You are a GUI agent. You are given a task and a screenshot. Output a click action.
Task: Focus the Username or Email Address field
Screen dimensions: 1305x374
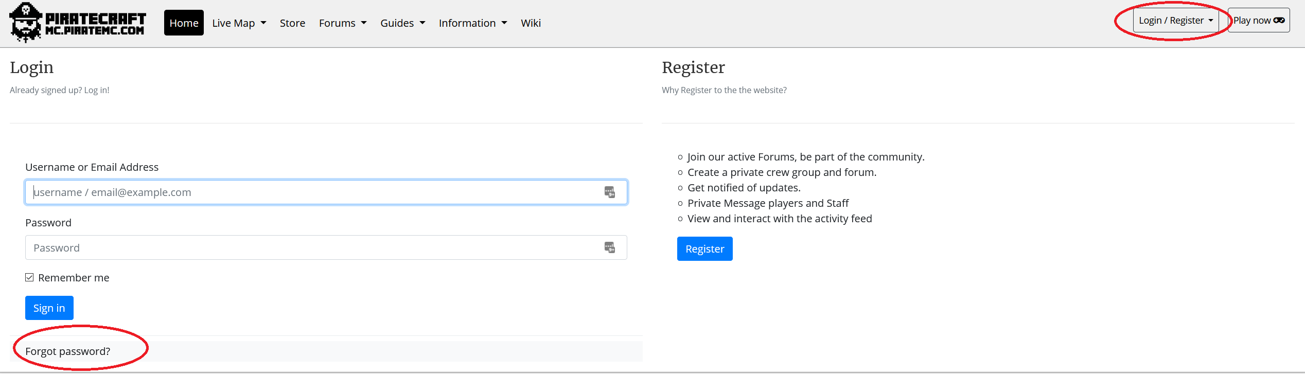pyautogui.click(x=314, y=192)
